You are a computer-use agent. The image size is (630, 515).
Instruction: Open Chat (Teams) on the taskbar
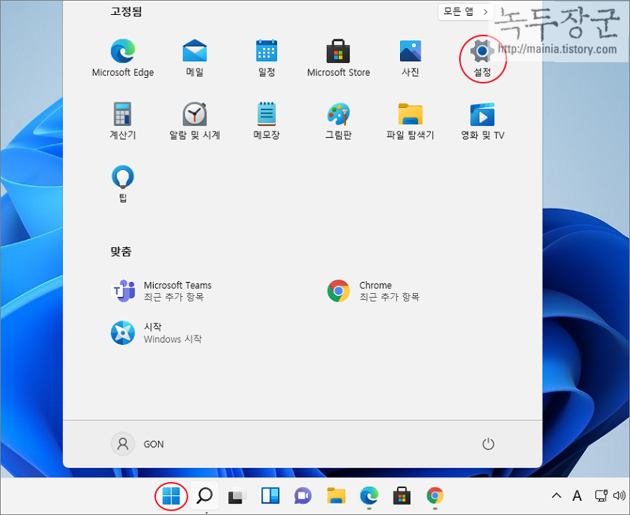tap(303, 496)
